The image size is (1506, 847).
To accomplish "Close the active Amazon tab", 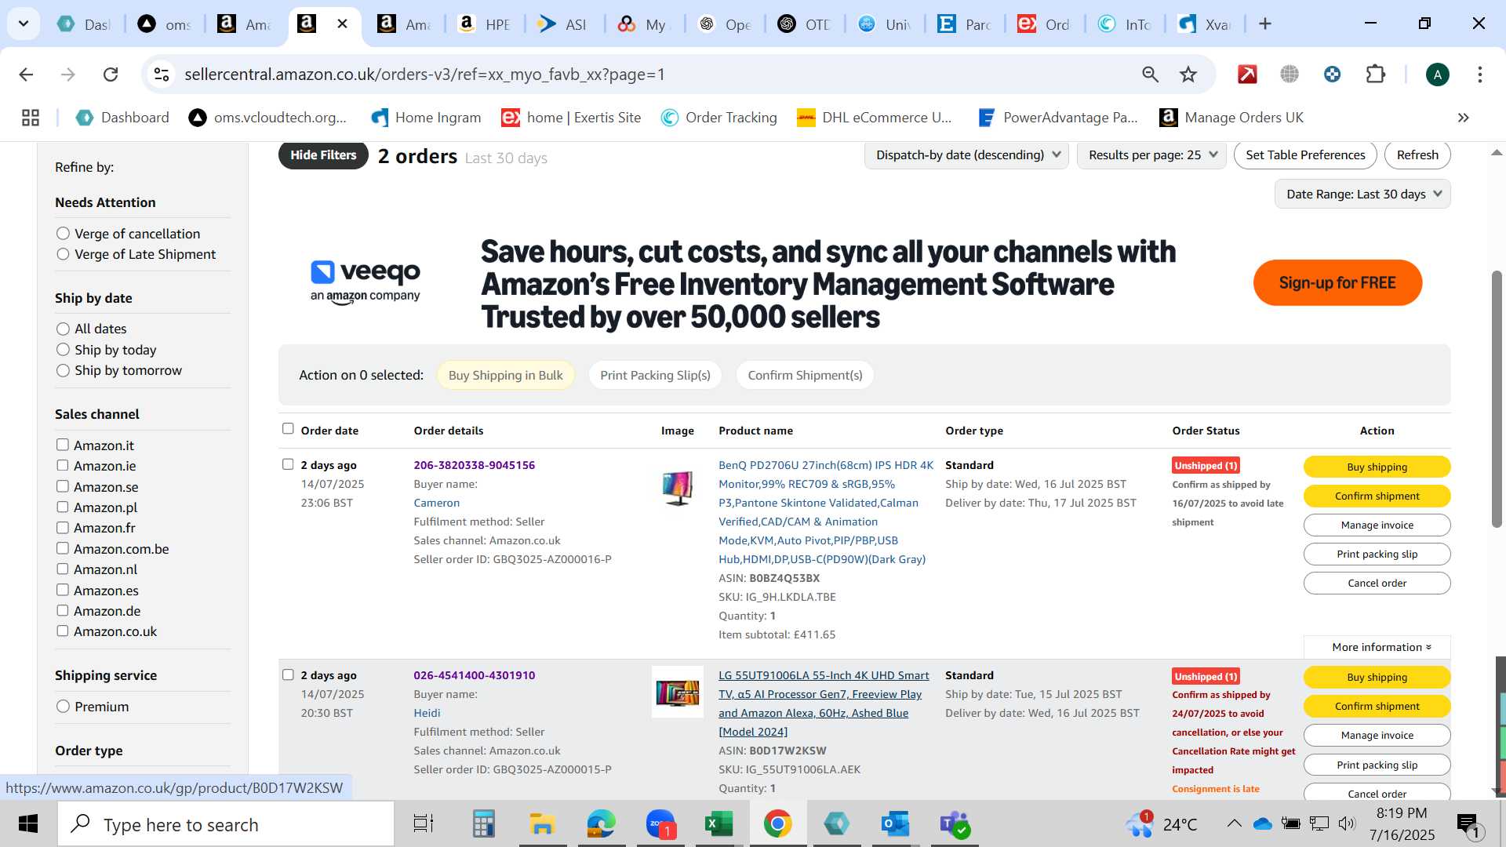I will pos(342,24).
